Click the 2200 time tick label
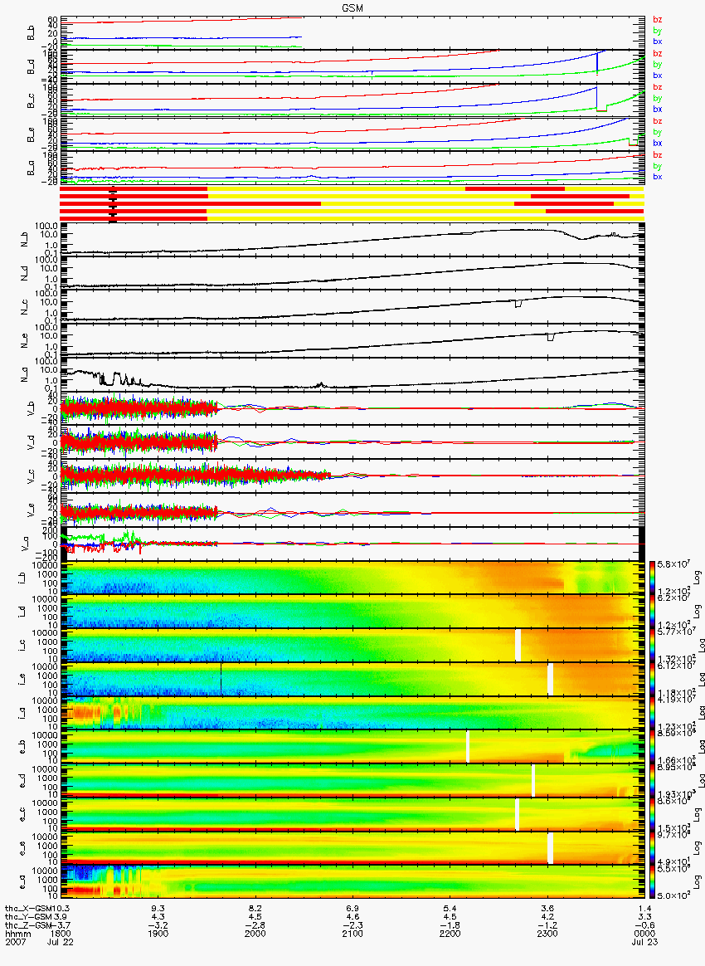705x966 pixels. pyautogui.click(x=450, y=934)
